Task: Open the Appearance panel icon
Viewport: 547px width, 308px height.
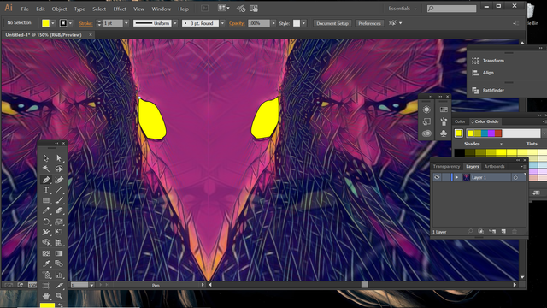Action: point(426,110)
